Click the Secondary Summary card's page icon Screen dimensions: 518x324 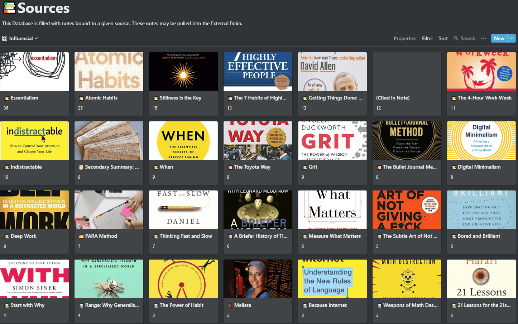click(81, 167)
